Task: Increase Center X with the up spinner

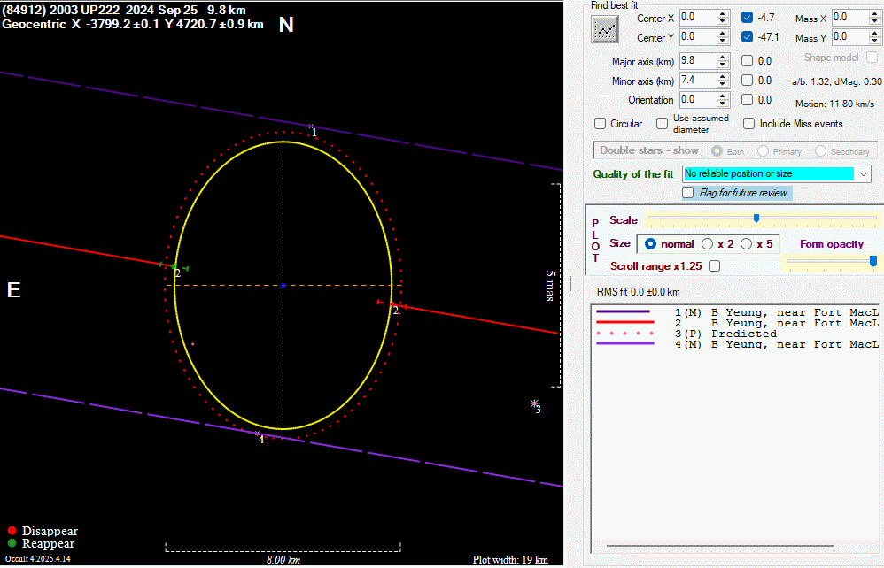Action: [x=723, y=14]
